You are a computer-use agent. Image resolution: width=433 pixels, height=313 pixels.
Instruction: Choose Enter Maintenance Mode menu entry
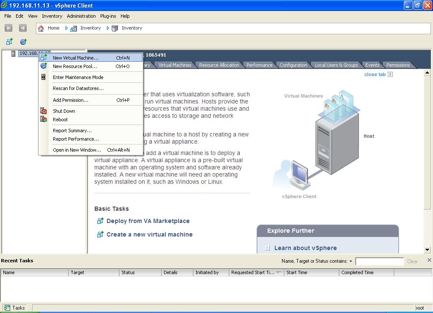coord(78,77)
